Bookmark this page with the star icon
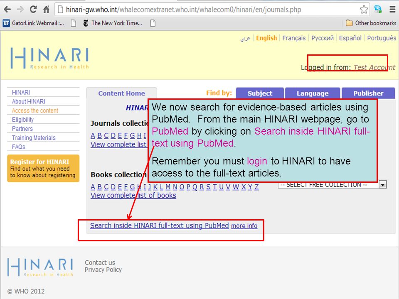The image size is (399, 299). coord(364,10)
